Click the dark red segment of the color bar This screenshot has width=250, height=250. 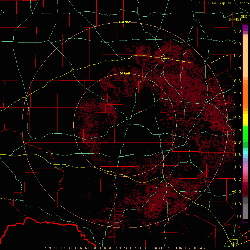coord(245,190)
